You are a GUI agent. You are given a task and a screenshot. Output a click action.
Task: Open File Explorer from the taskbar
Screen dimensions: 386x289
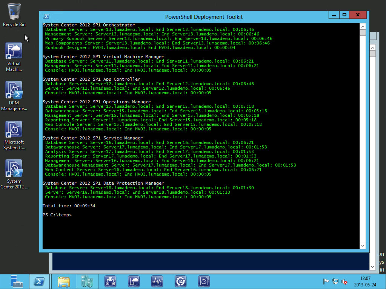coord(63,281)
